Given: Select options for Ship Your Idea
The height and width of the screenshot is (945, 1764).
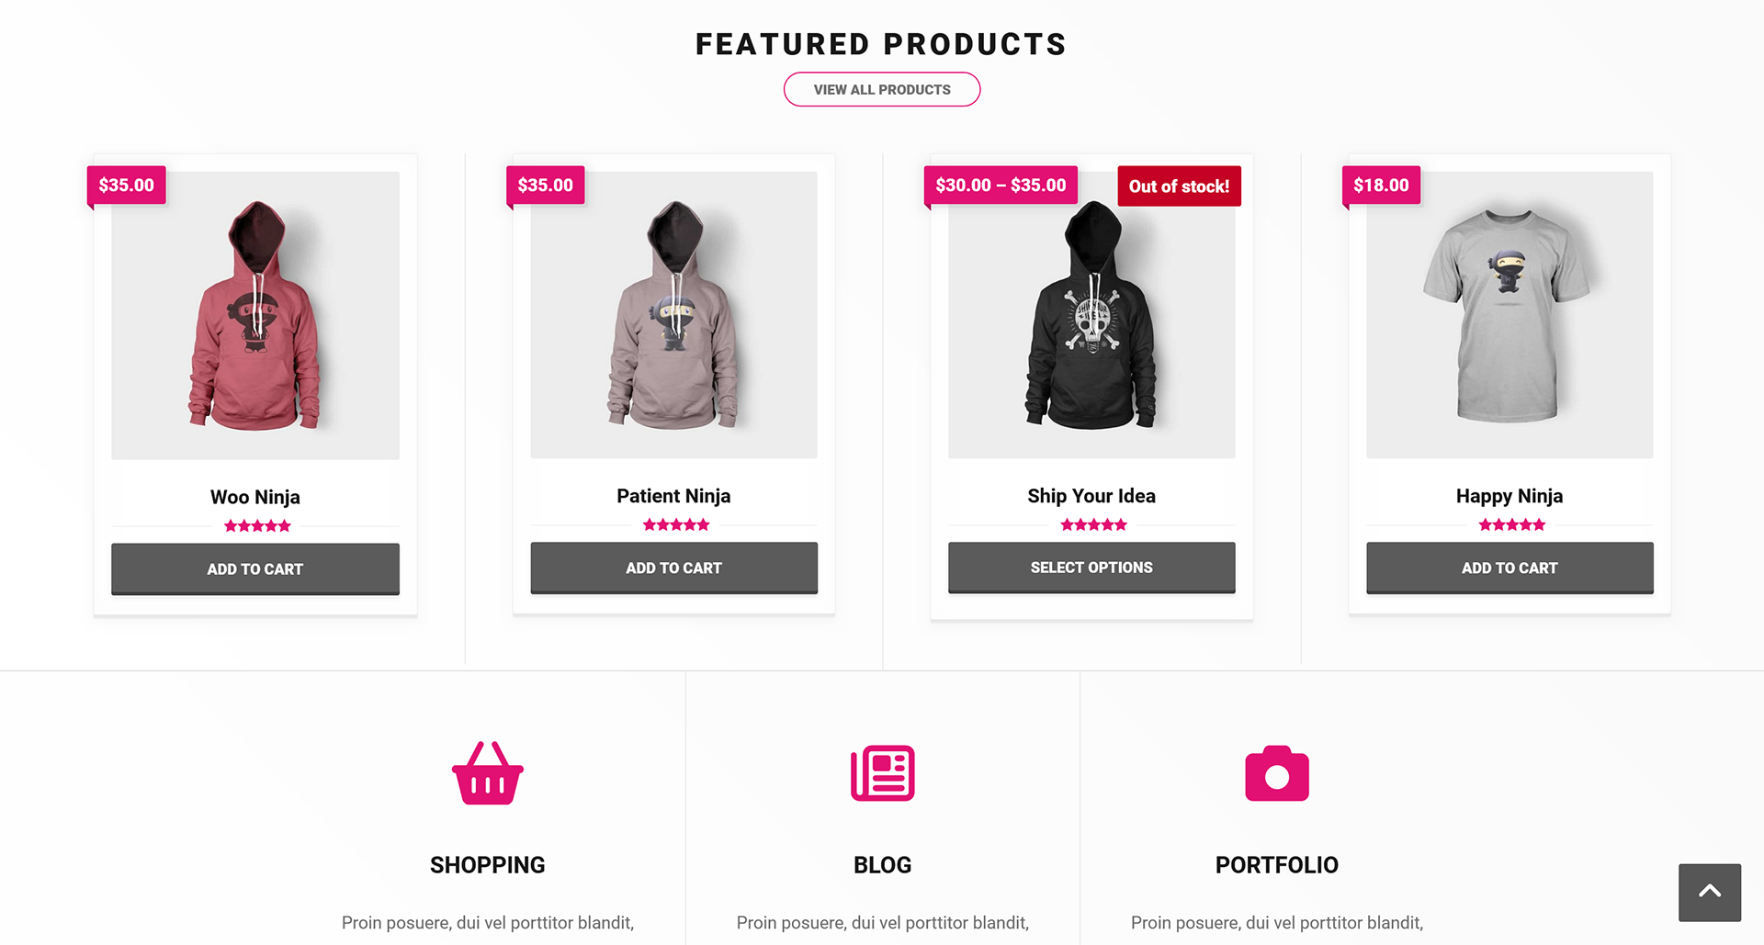Looking at the screenshot, I should [1091, 568].
